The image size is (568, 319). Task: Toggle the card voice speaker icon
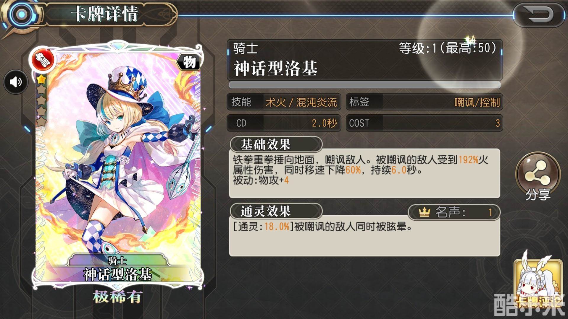tap(16, 82)
